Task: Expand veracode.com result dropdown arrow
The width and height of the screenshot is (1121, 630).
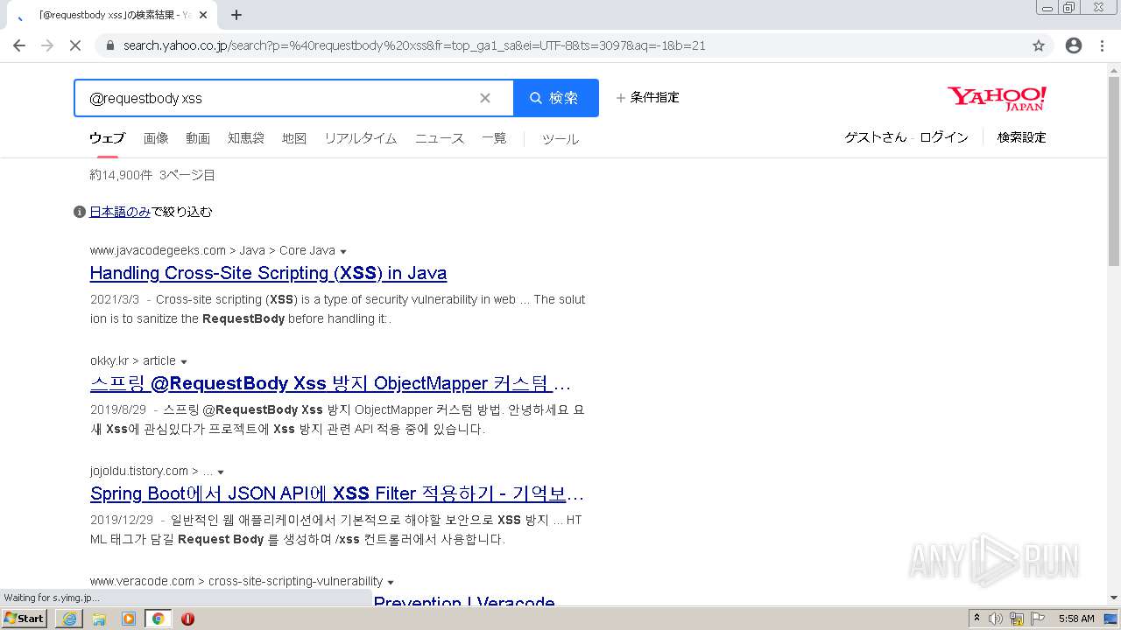Action: 391,582
